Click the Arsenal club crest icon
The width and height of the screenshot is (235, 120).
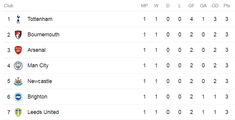(x=18, y=50)
